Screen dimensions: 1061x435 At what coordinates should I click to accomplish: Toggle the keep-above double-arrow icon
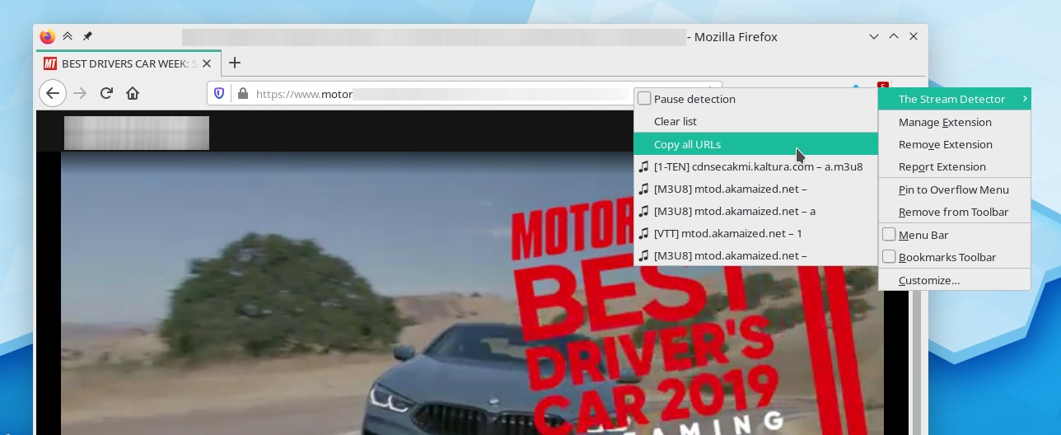68,36
